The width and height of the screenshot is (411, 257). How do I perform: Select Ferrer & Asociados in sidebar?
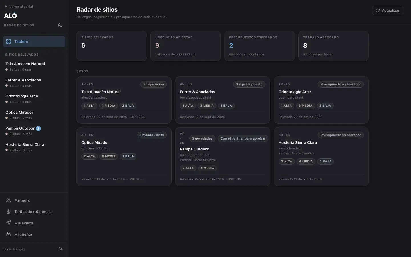pyautogui.click(x=34, y=83)
